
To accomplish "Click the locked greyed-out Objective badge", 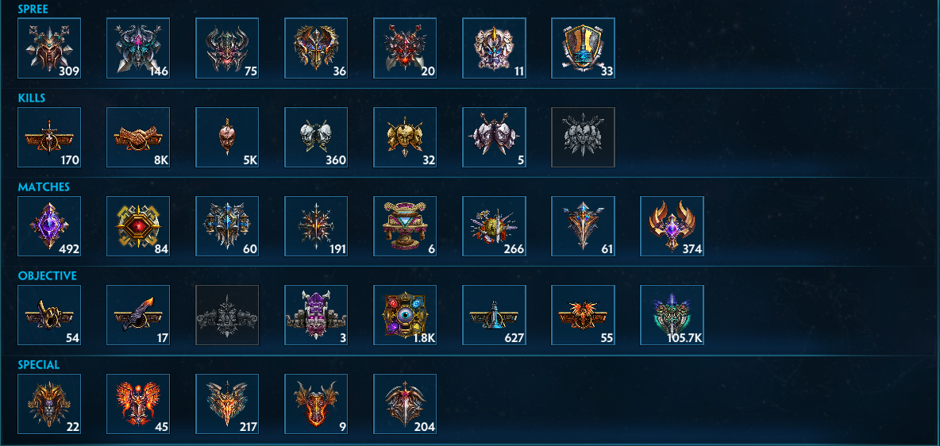I will 227,315.
